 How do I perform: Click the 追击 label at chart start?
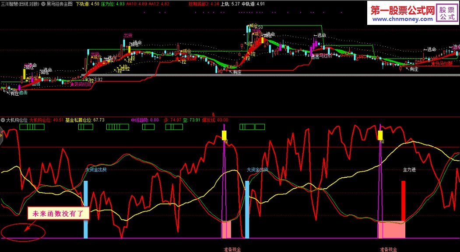[x=23, y=93]
